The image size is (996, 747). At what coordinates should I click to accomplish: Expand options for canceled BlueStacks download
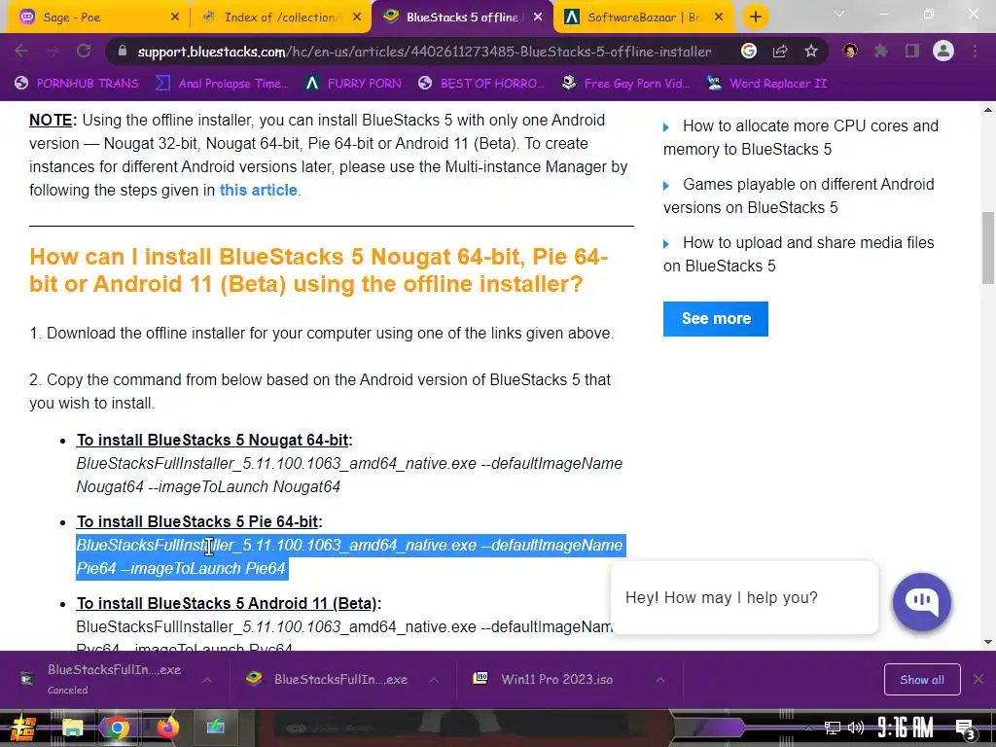(207, 680)
